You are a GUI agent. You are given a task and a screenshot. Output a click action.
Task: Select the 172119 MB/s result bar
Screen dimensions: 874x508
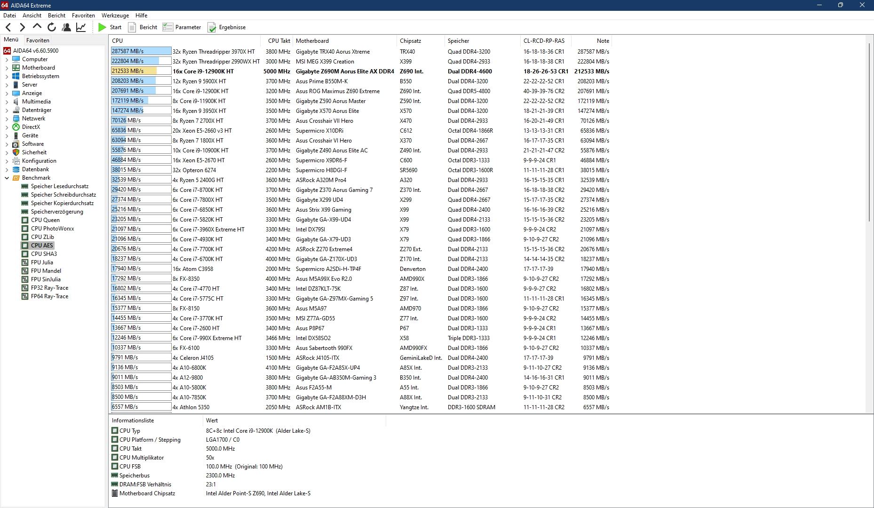(x=141, y=101)
